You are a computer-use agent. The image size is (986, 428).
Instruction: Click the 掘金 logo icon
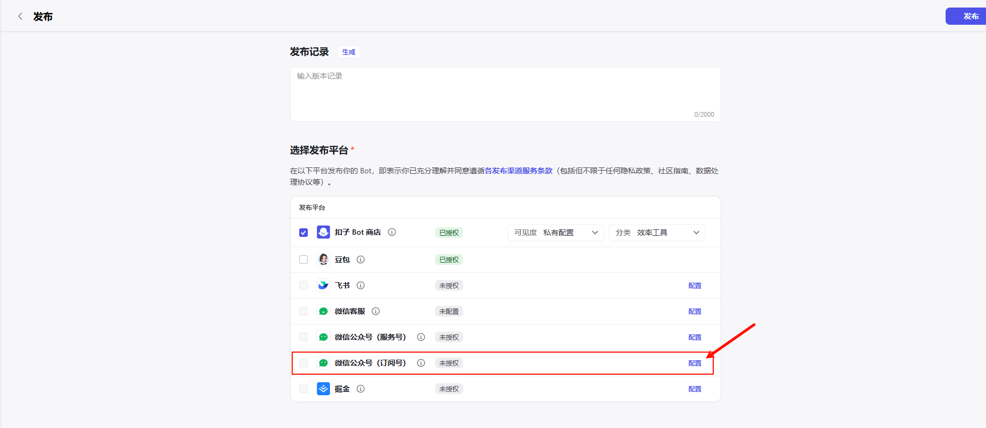(323, 389)
